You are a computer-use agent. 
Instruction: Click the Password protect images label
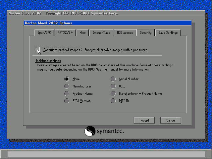point(62,50)
